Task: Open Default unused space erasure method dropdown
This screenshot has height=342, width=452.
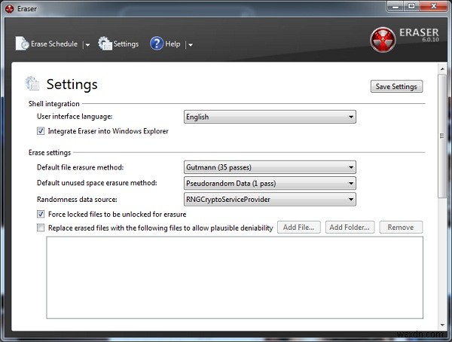Action: tap(270, 183)
